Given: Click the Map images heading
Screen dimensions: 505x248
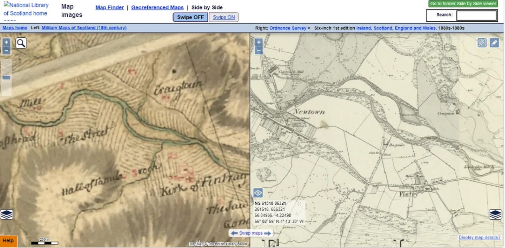Looking at the screenshot, I should pos(72,11).
